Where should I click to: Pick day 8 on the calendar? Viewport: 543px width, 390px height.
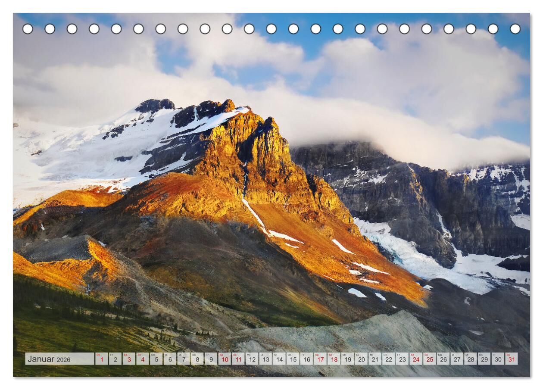pyautogui.click(x=197, y=359)
